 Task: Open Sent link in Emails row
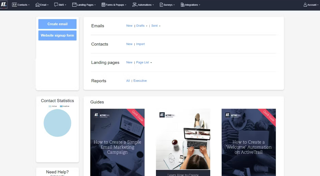tap(154, 26)
